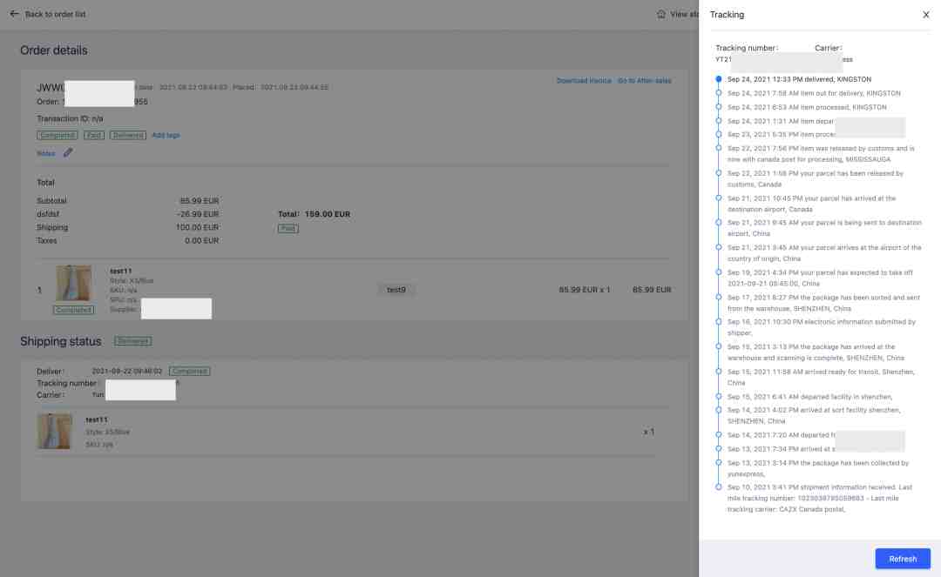The image size is (941, 577).
Task: Open the Download invoice link
Action: (x=583, y=80)
